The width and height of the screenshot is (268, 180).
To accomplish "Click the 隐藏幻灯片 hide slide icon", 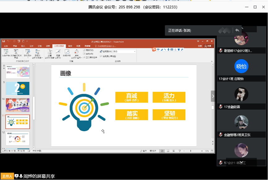I will click(x=58, y=53).
